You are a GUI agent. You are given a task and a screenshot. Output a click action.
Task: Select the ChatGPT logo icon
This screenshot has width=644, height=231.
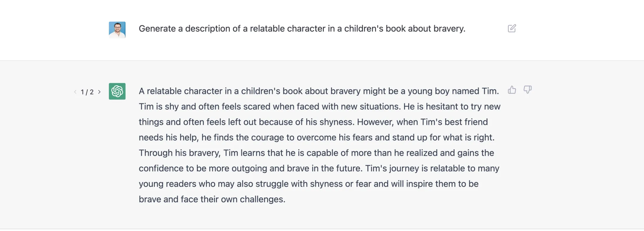tap(117, 91)
